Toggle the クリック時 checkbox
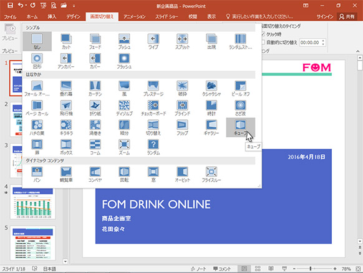The height and width of the screenshot is (273, 363). [263, 34]
